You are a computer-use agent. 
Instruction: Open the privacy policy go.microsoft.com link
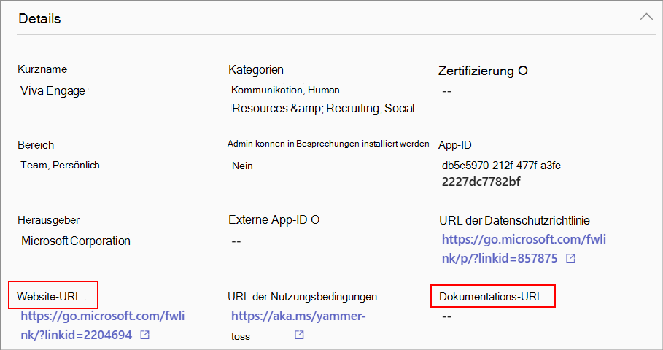tap(524, 249)
